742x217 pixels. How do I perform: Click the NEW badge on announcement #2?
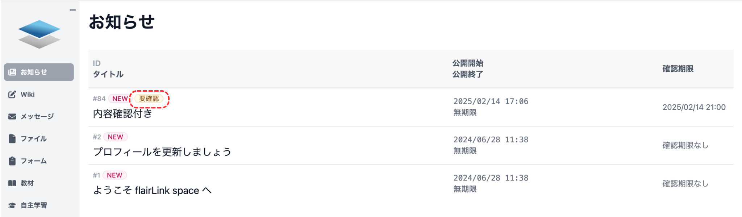[115, 137]
